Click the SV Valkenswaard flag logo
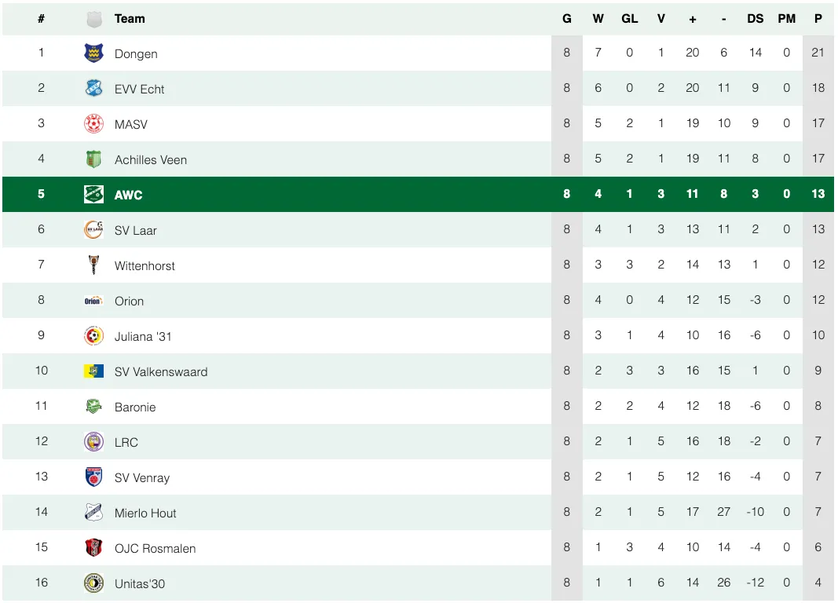 pos(93,371)
